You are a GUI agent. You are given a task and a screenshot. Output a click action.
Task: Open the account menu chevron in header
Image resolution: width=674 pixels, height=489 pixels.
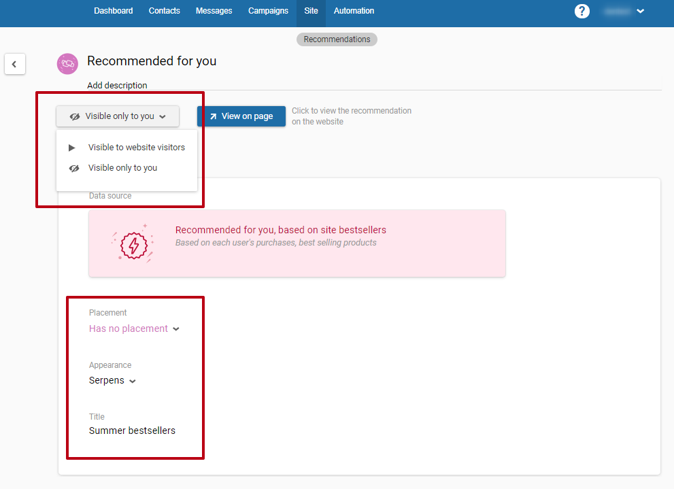click(x=640, y=11)
